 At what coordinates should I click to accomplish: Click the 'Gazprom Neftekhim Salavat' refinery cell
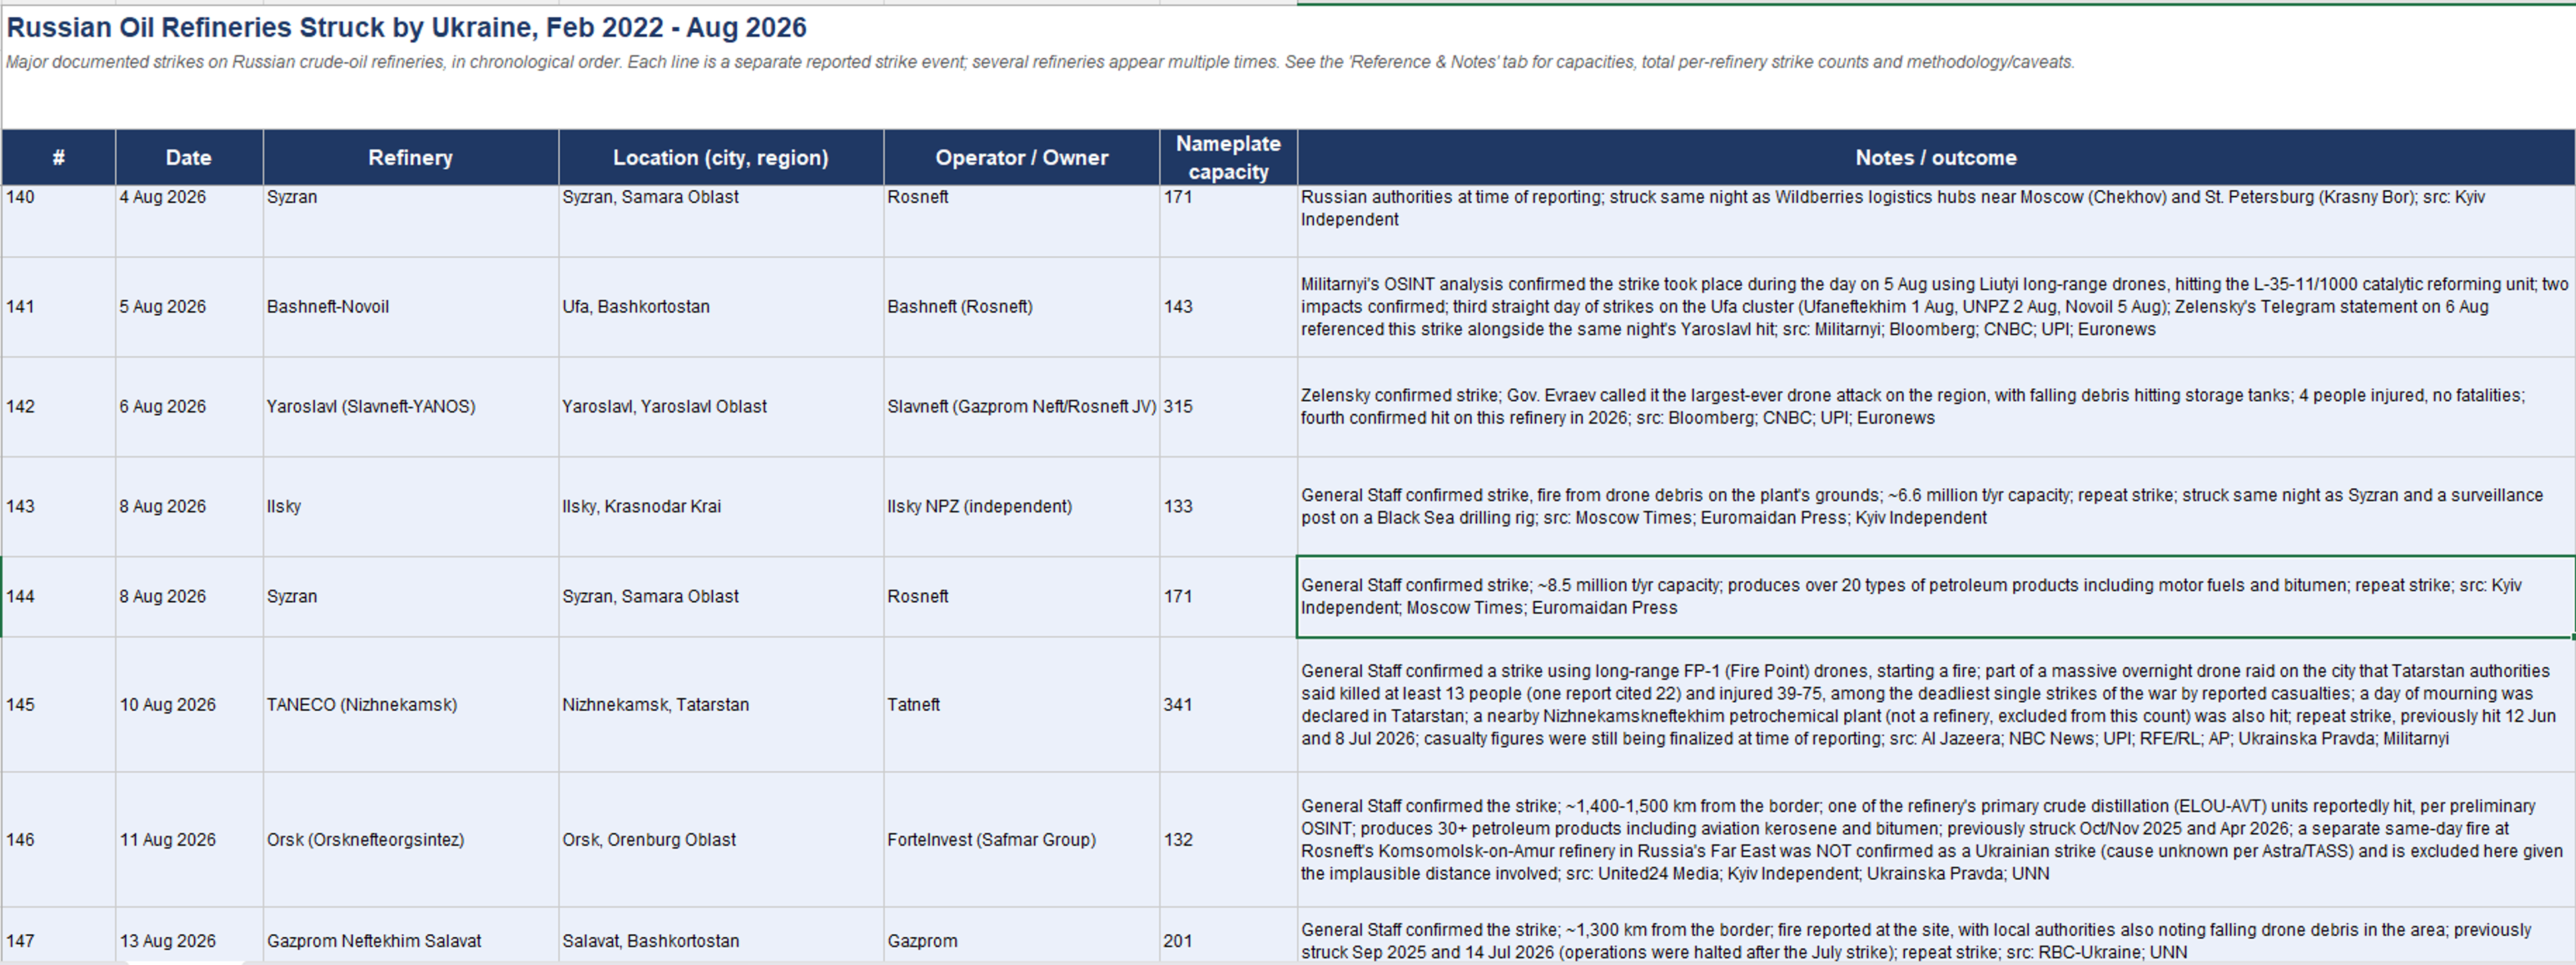(x=410, y=936)
